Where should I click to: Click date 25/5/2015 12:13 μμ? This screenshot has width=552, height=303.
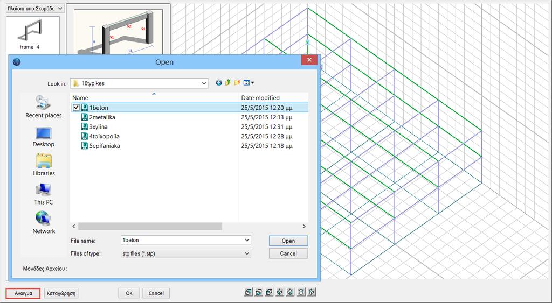click(266, 117)
